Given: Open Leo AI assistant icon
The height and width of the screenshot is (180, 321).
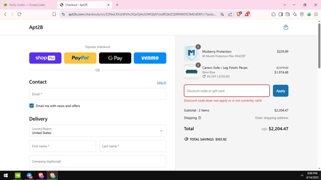Looking at the screenshot, I should [x=294, y=14].
